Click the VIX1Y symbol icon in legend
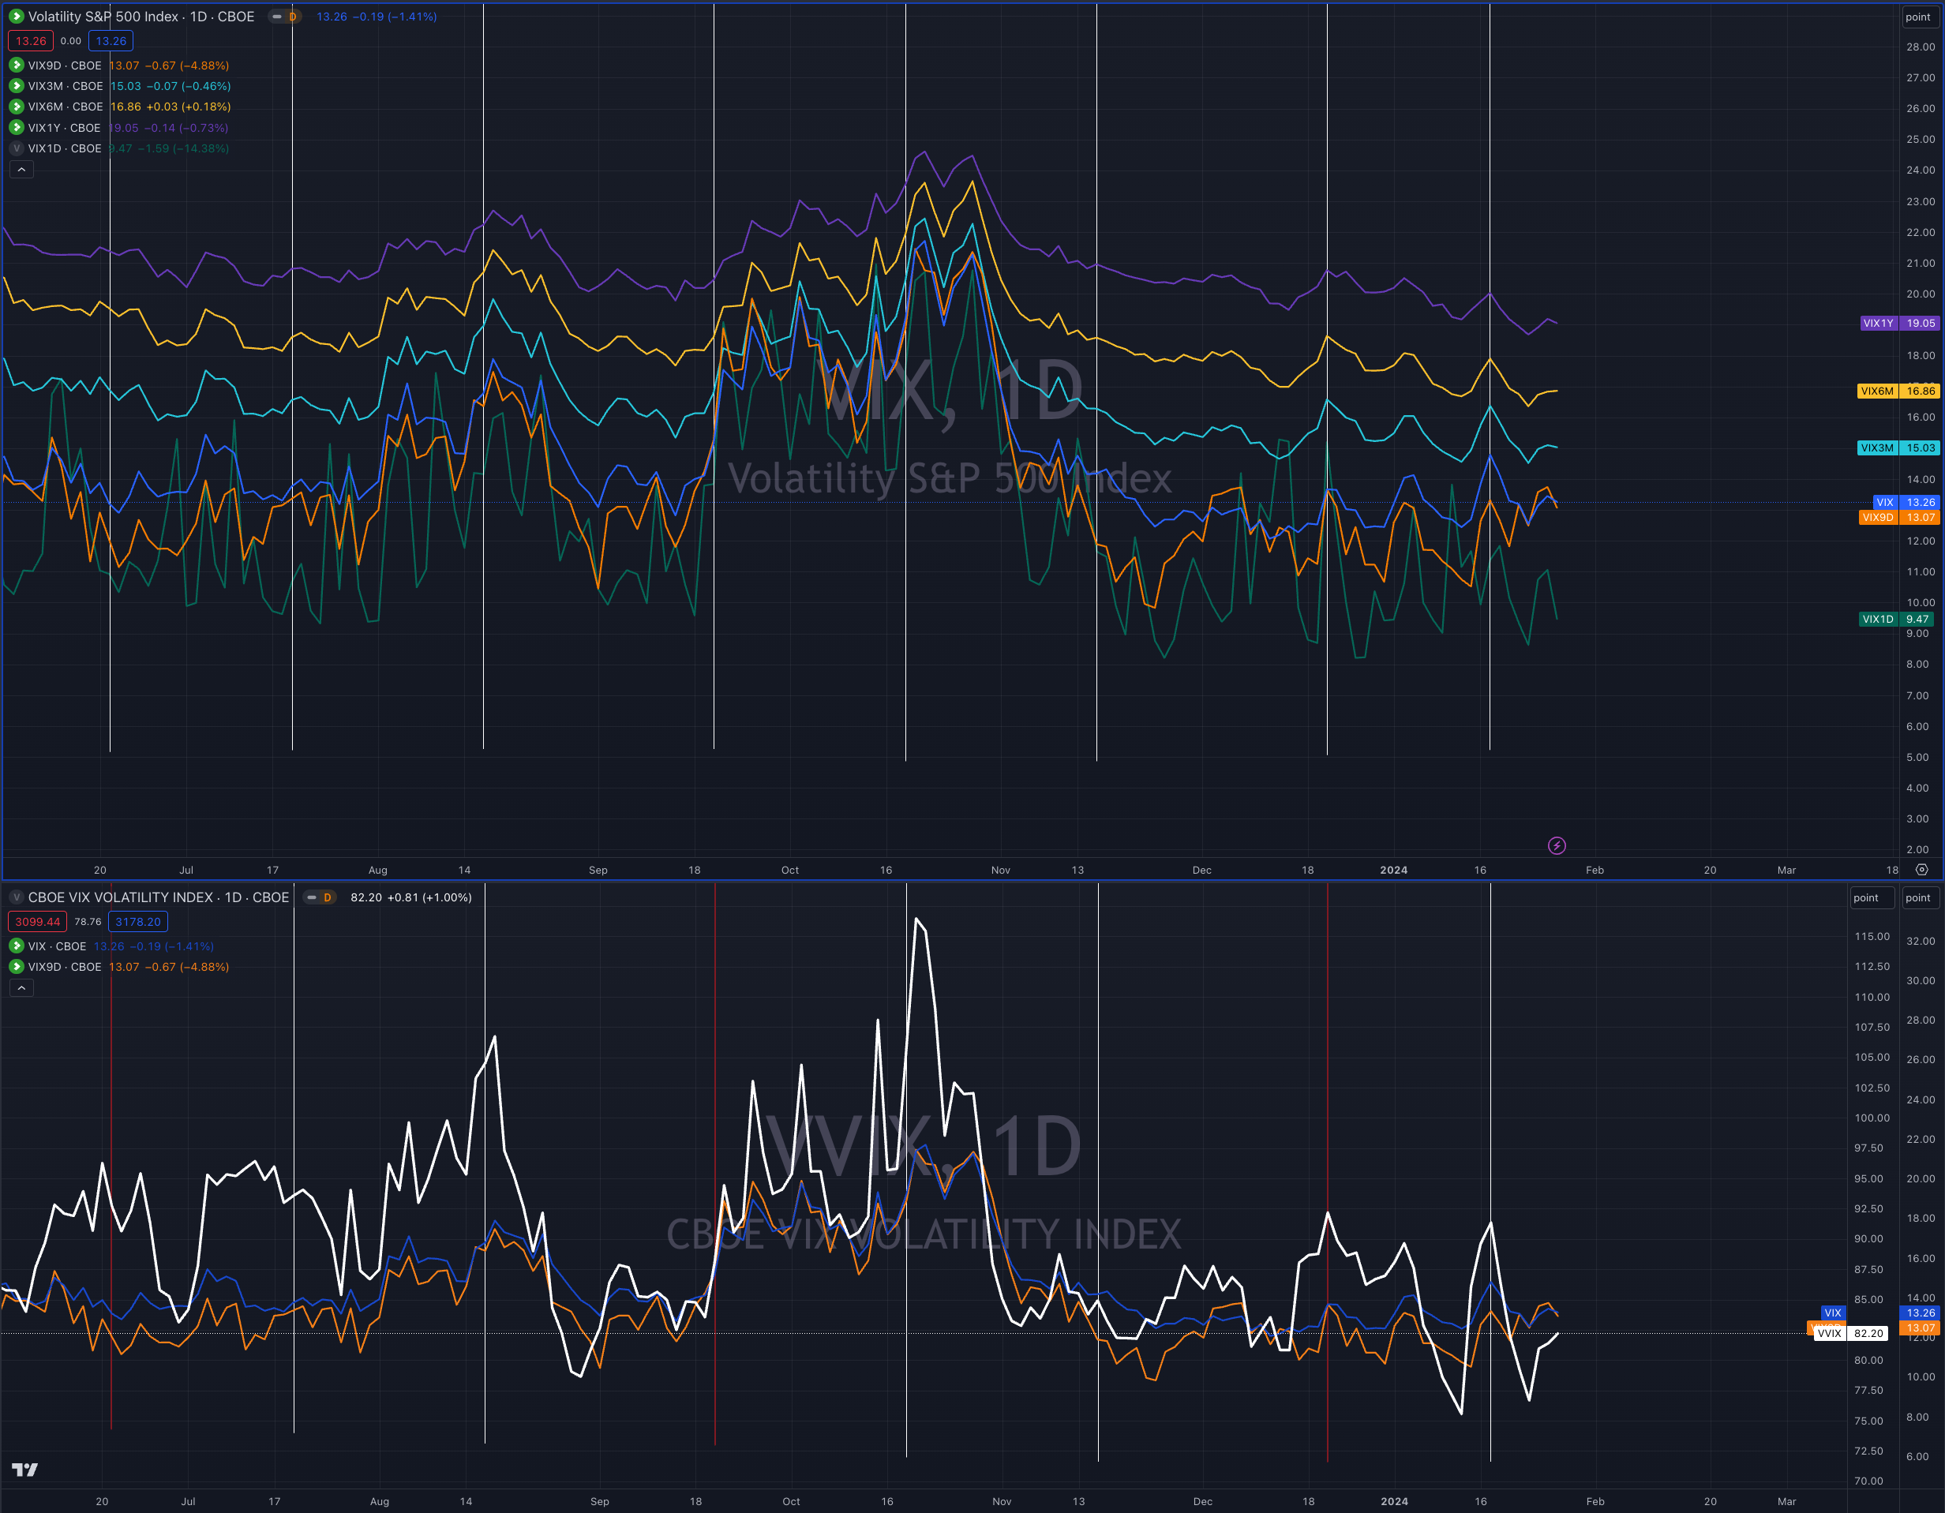Image resolution: width=1945 pixels, height=1513 pixels. coord(16,127)
